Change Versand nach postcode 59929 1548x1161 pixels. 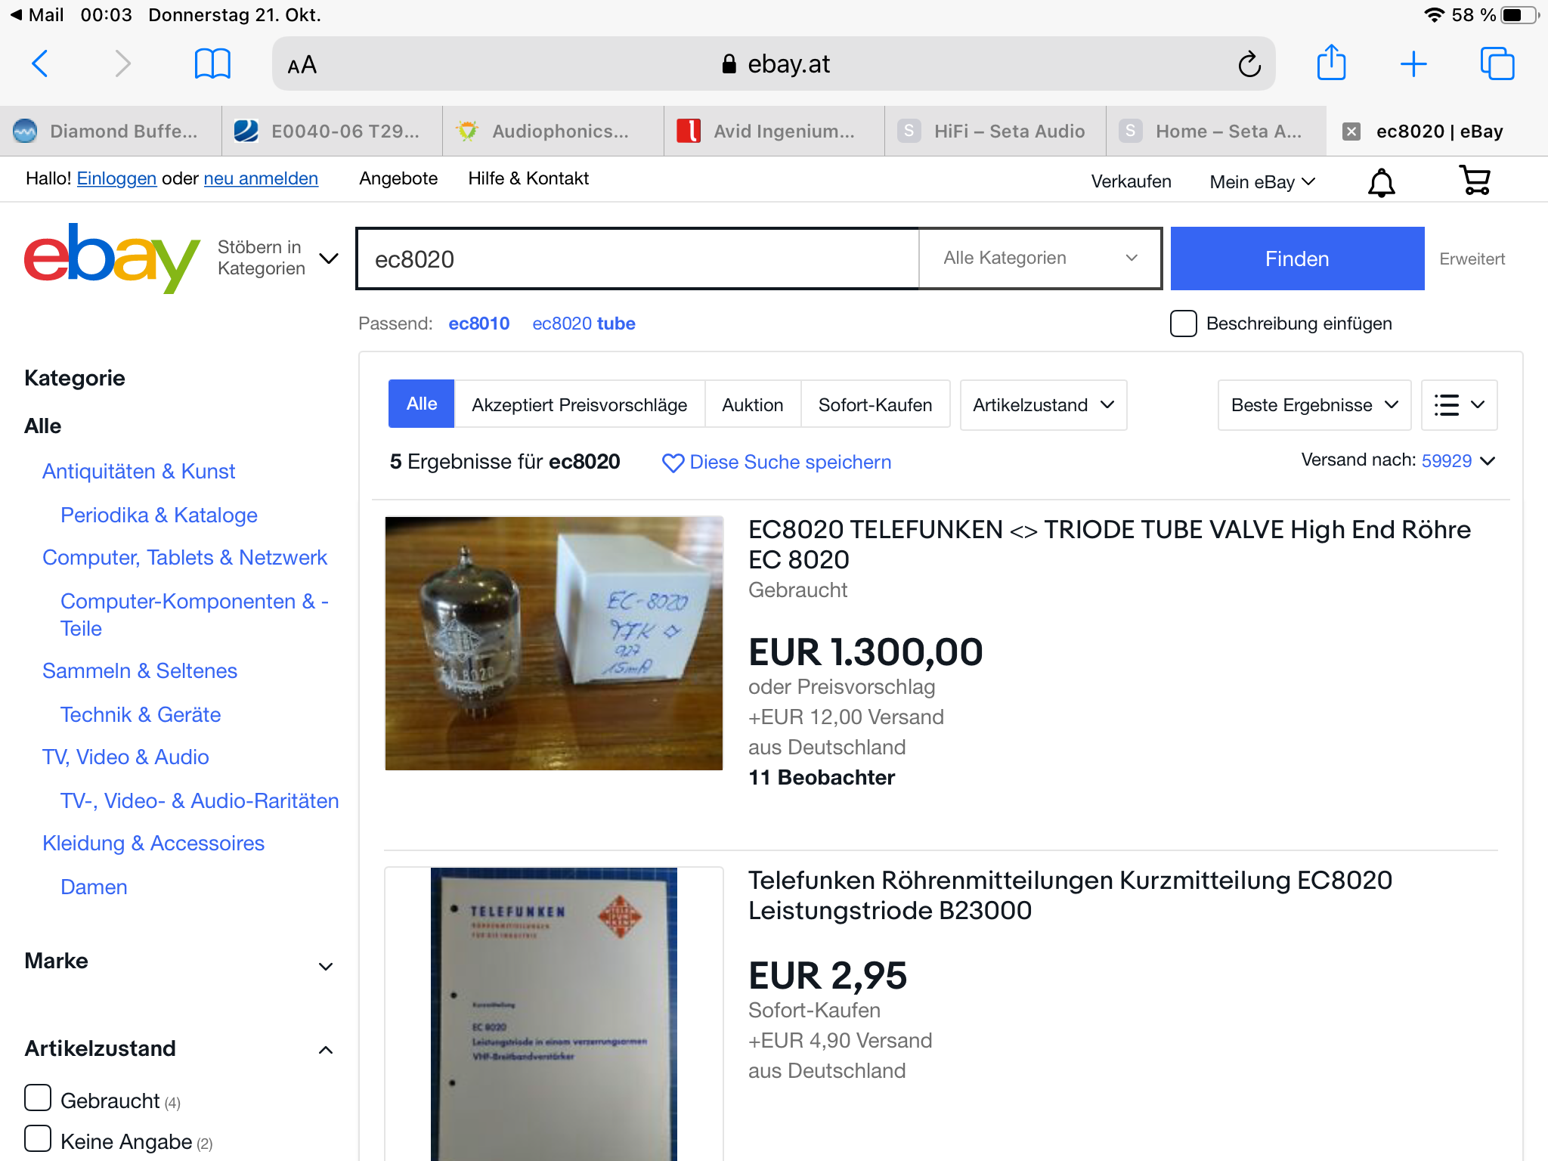click(1458, 460)
